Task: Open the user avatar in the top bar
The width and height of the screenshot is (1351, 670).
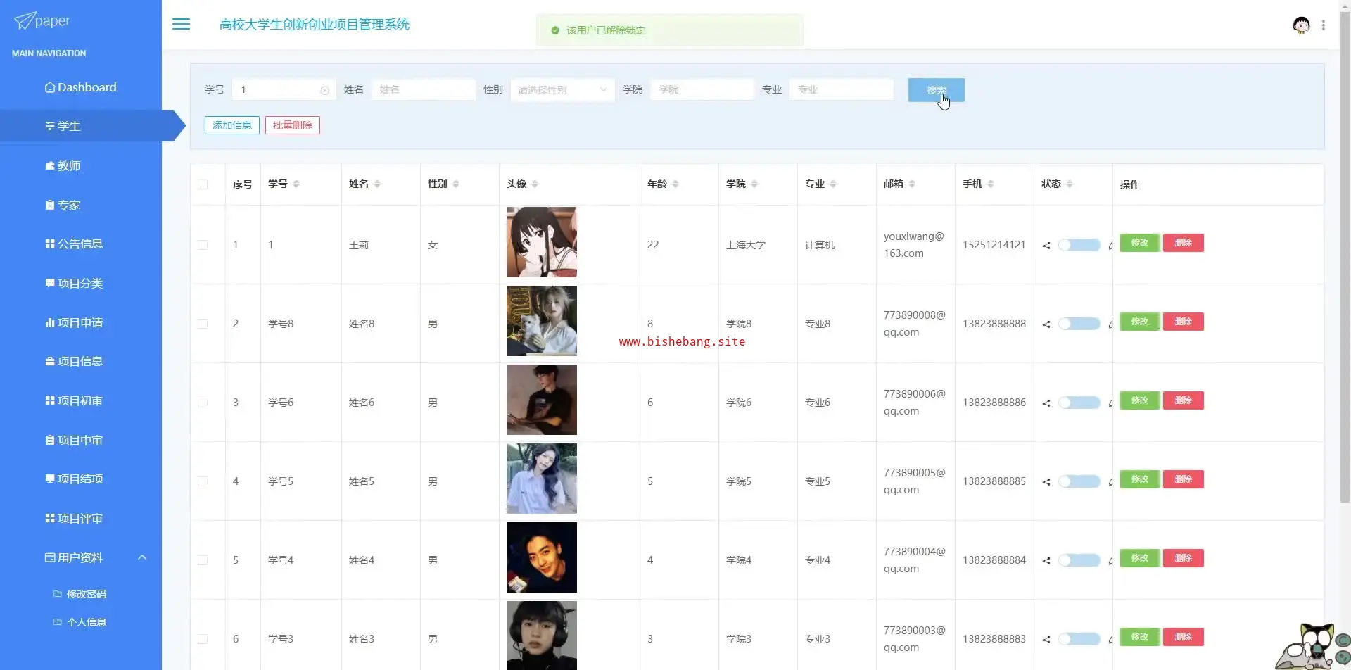Action: click(1301, 25)
